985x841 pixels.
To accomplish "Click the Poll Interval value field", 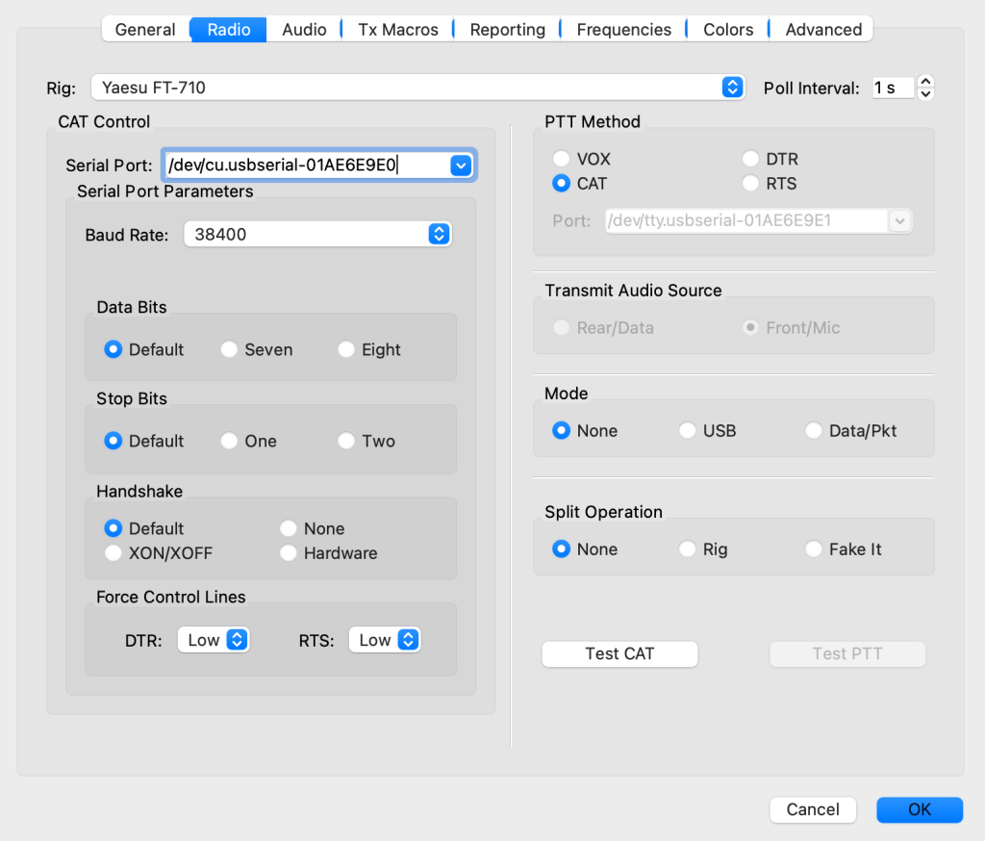I will [x=894, y=88].
